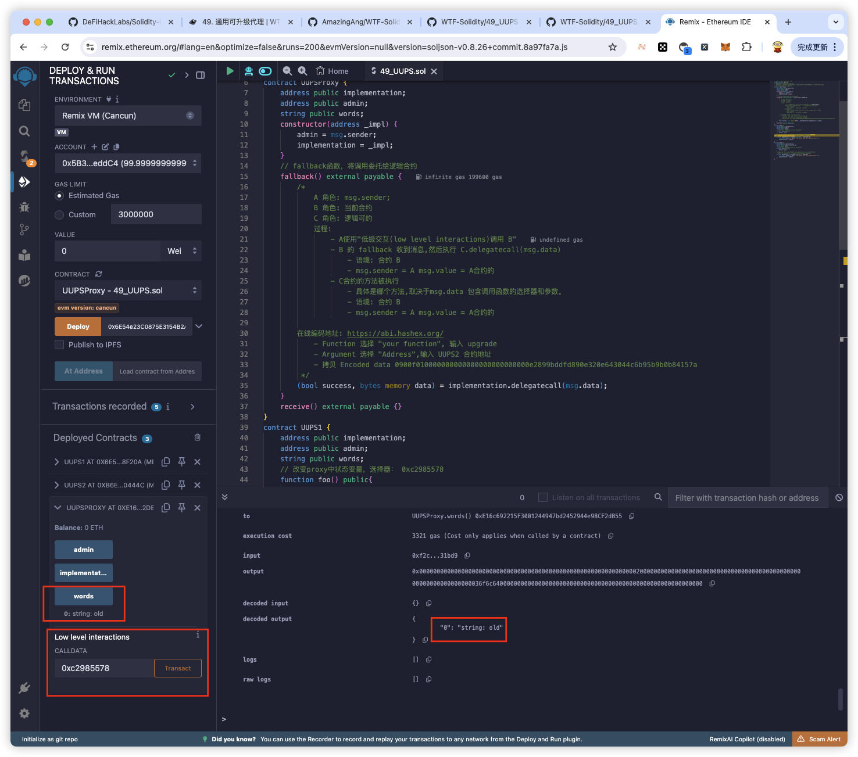Check Listen on all transactions
Image resolution: width=858 pixels, height=757 pixels.
pos(543,497)
